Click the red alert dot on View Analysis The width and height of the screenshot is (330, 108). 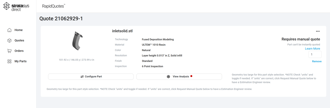point(191,76)
